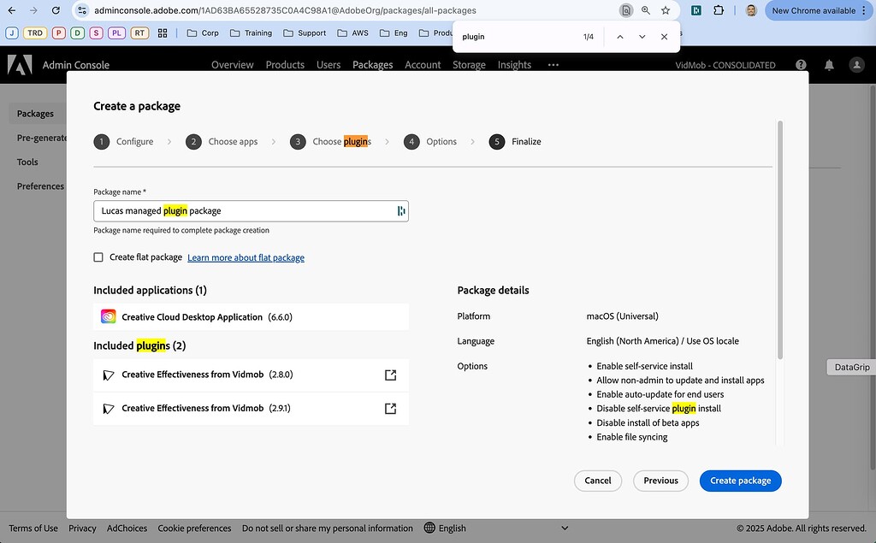Open Creative Effectiveness 2.9.1 in new window

pos(390,408)
